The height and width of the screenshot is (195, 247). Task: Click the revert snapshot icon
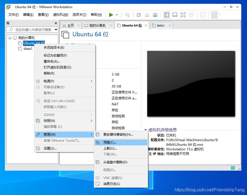[x=147, y=15]
